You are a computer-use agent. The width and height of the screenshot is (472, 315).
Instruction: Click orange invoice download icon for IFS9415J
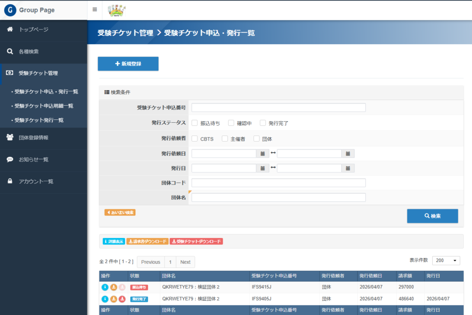113,287
